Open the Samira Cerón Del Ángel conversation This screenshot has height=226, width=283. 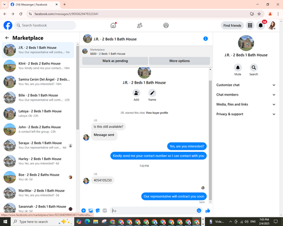tap(38, 81)
